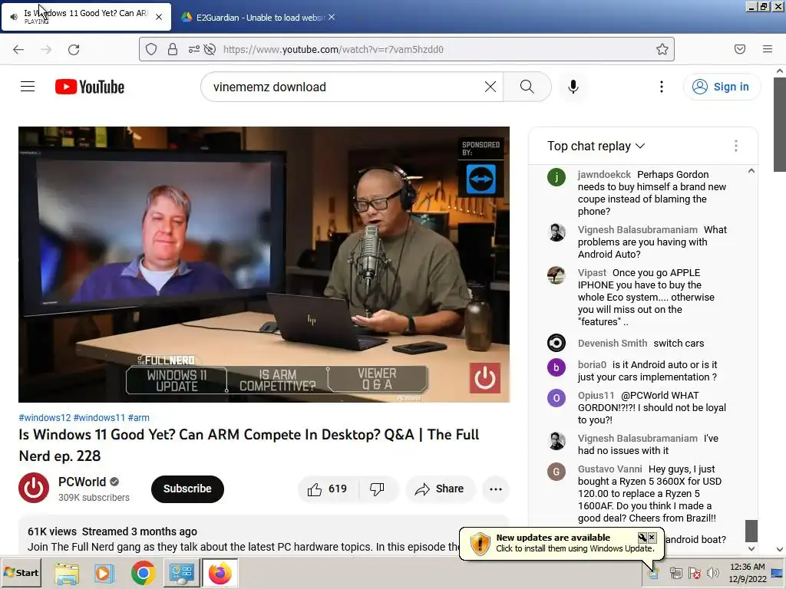Reload the page with the refresh icon
Image resolution: width=786 pixels, height=589 pixels.
tap(74, 49)
